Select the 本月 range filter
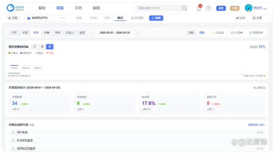 click(x=36, y=32)
